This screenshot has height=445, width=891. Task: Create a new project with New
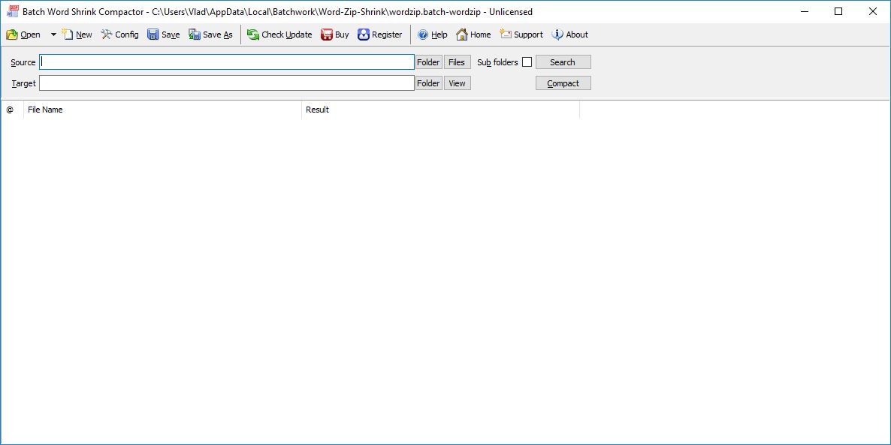click(x=77, y=35)
